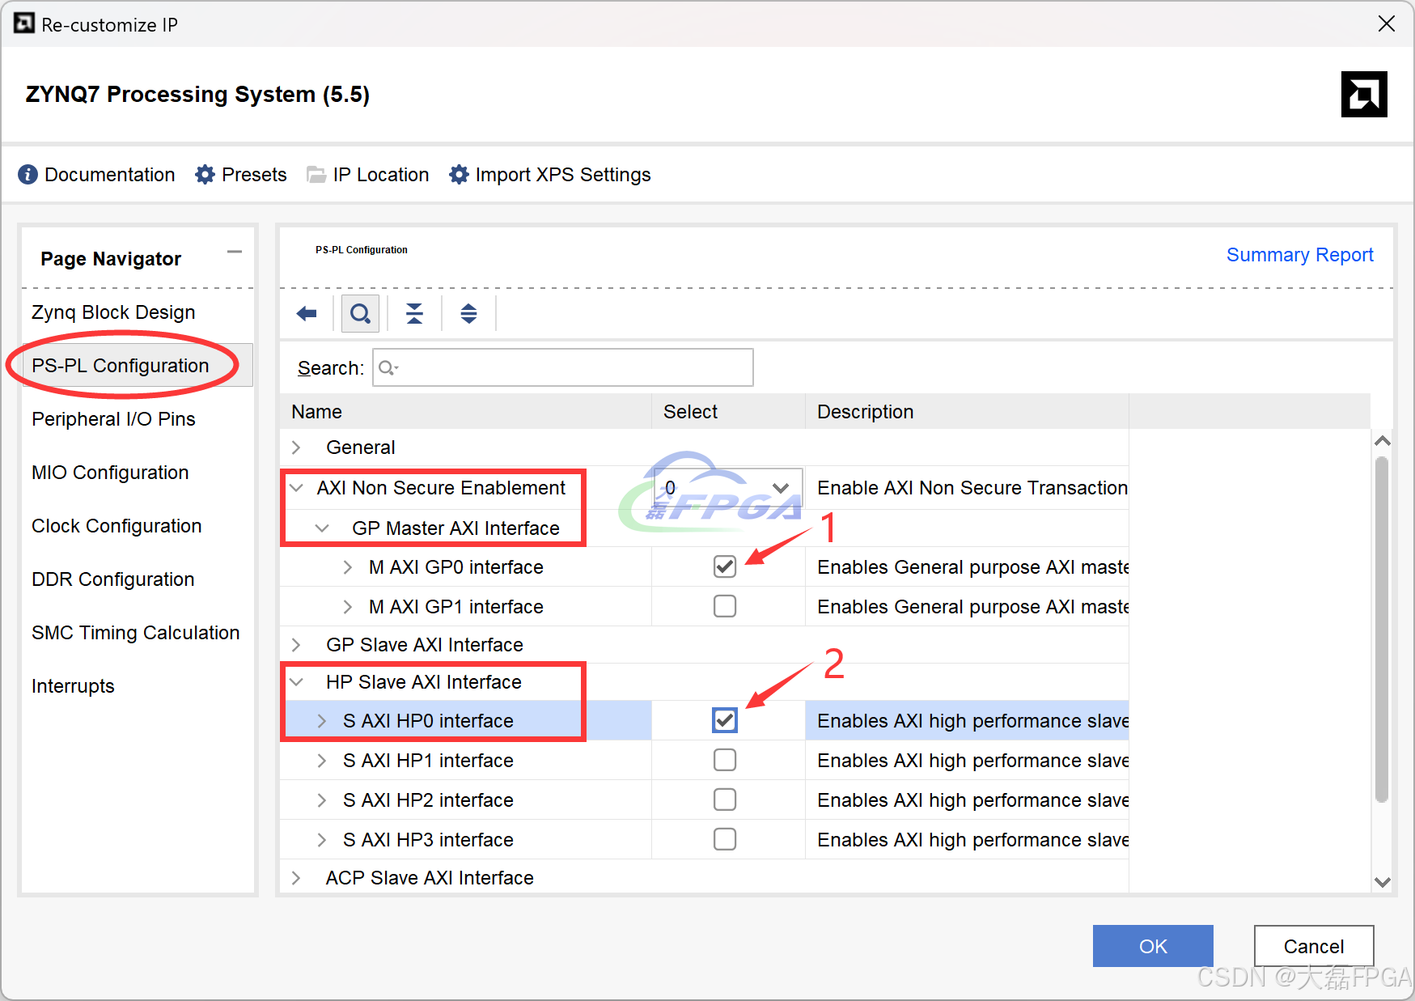Open Documentation info icon
The width and height of the screenshot is (1415, 1001).
pyautogui.click(x=28, y=175)
